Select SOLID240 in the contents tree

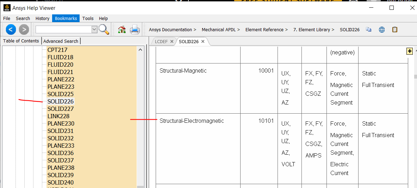(x=61, y=182)
